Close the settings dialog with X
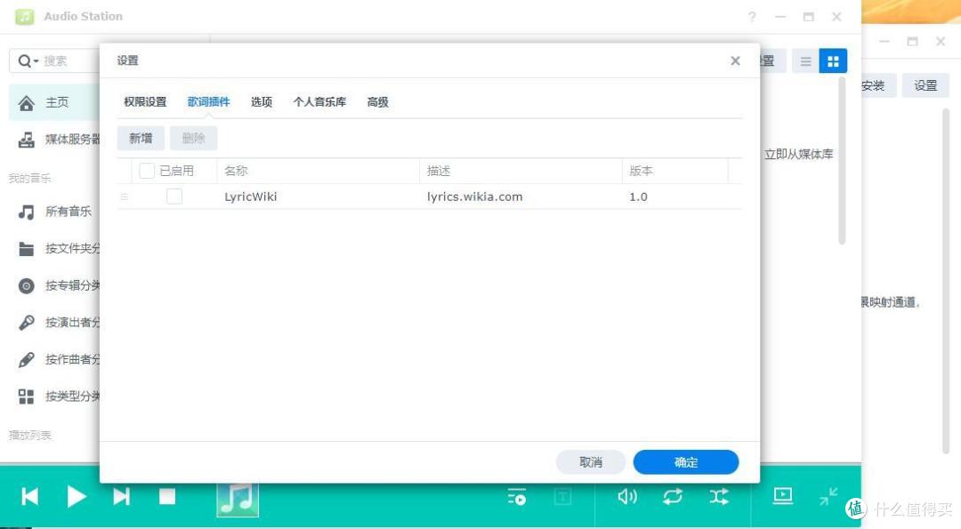This screenshot has height=529, width=961. 736,60
